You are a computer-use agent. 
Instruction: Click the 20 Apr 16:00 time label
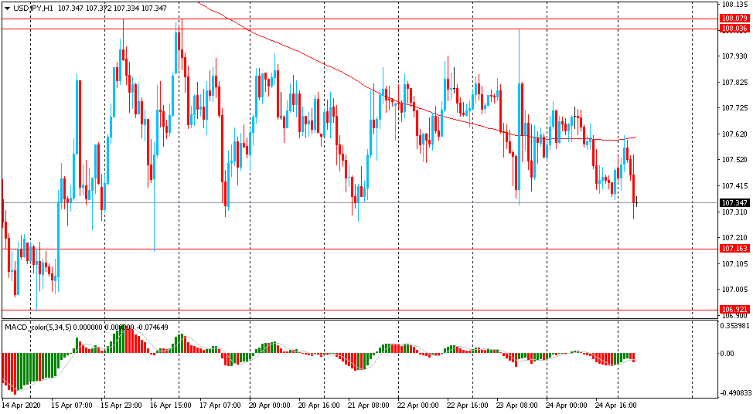tap(319, 406)
